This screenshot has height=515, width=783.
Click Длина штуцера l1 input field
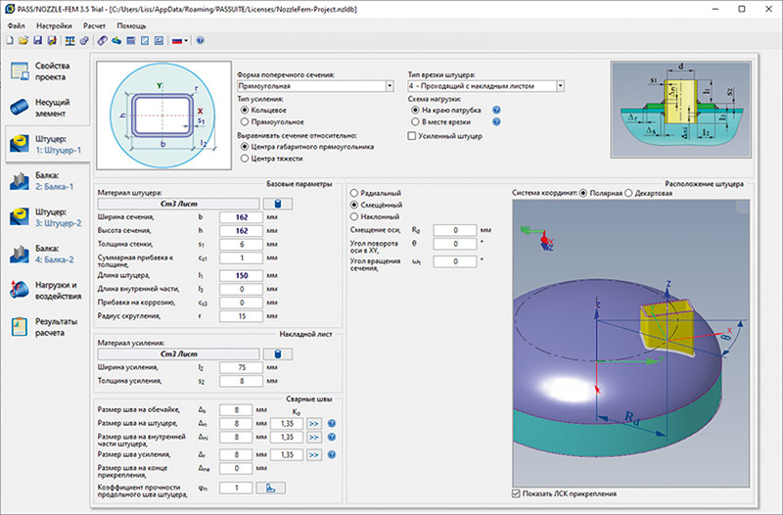[x=241, y=276]
